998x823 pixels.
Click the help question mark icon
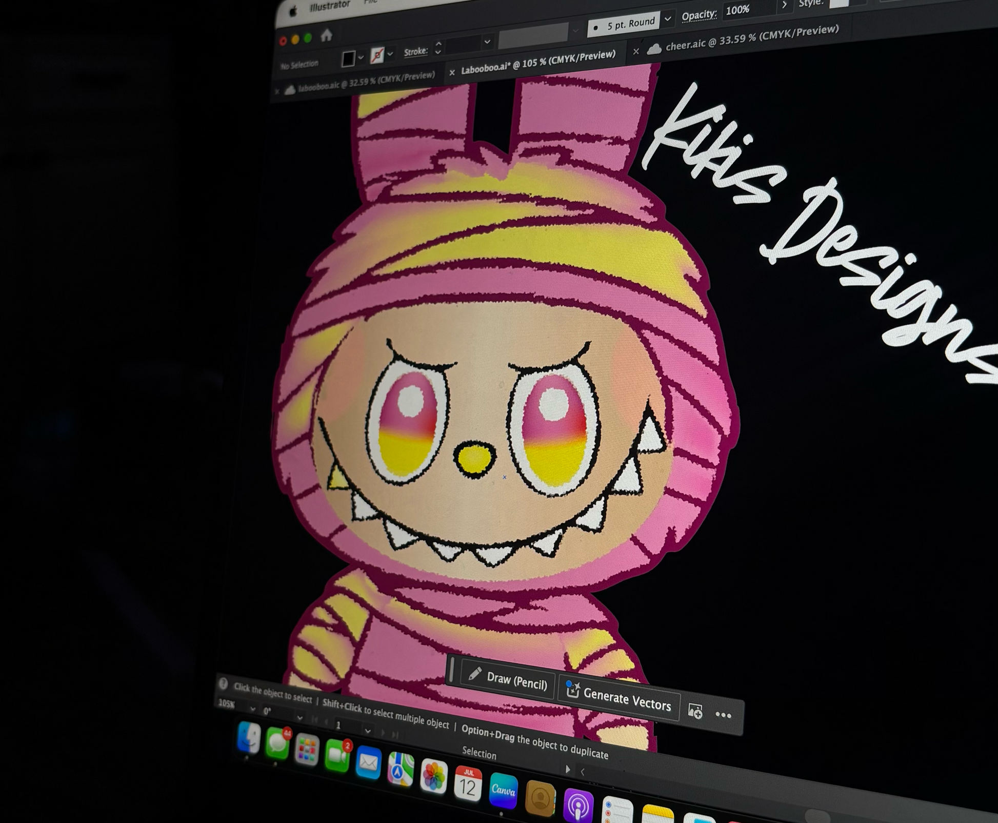click(223, 683)
